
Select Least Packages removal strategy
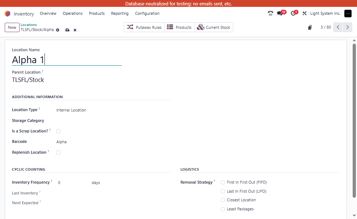point(223,209)
